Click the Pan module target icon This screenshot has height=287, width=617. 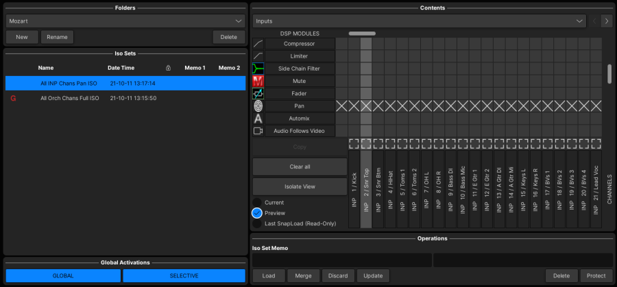pos(258,106)
